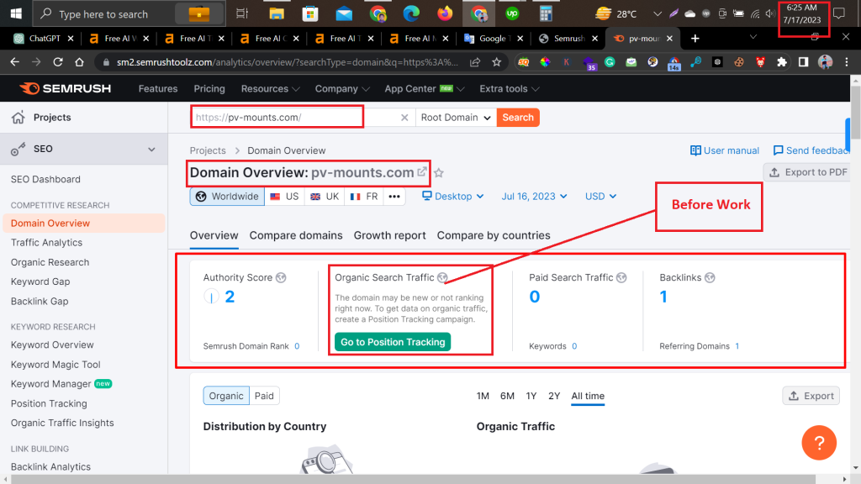Screen dimensions: 861x484
Task: Open new browser tab with plus
Action: pos(695,39)
